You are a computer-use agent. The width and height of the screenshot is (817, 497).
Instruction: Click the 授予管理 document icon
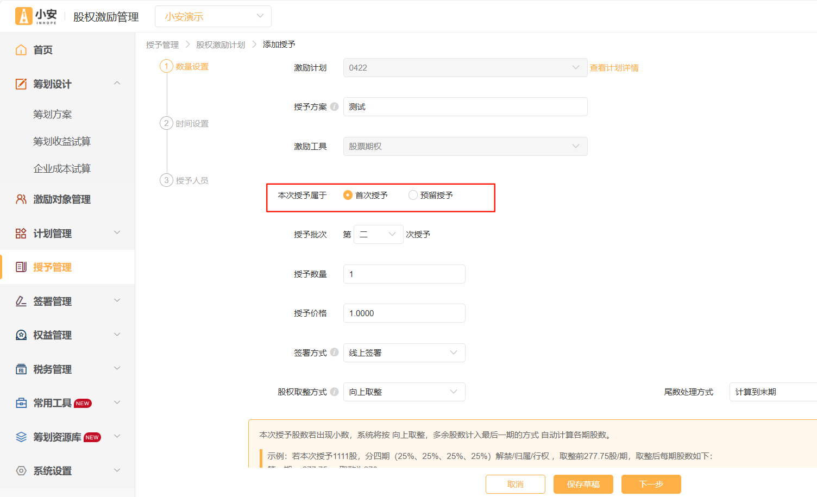(21, 267)
